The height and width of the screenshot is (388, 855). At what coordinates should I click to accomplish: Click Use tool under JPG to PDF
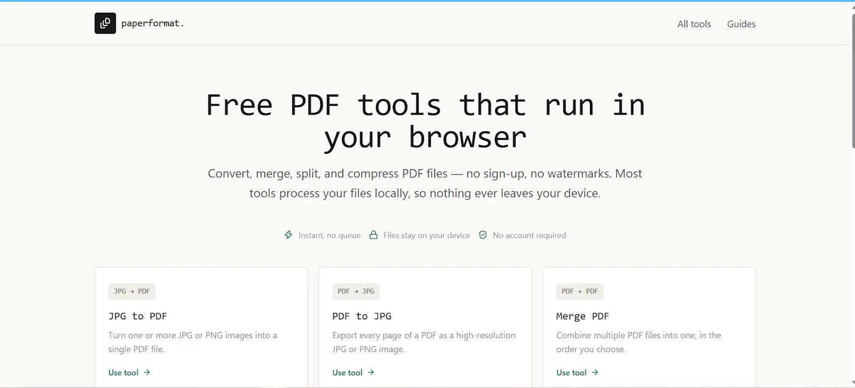pos(129,373)
